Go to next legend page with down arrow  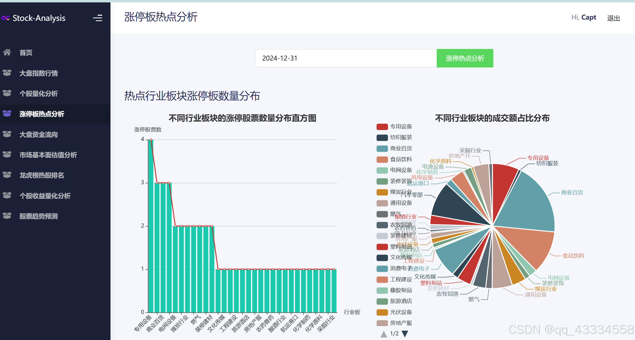(405, 334)
